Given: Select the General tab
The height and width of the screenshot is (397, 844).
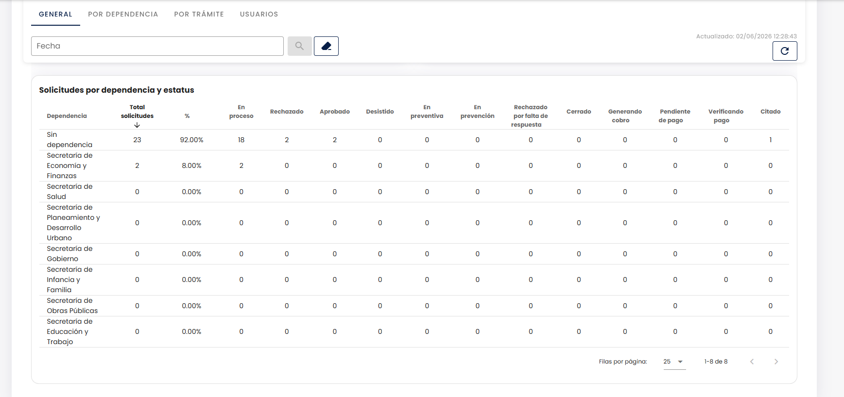Looking at the screenshot, I should point(55,14).
